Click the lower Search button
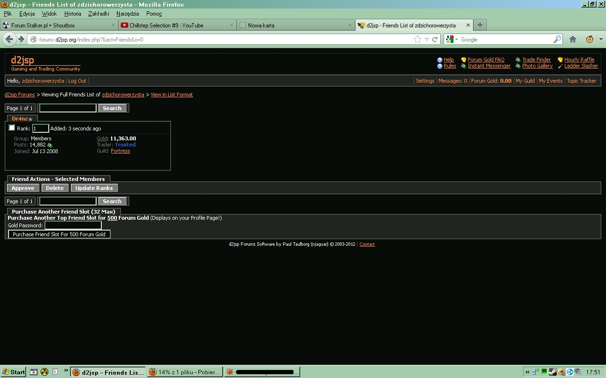This screenshot has width=606, height=378. pyautogui.click(x=112, y=201)
